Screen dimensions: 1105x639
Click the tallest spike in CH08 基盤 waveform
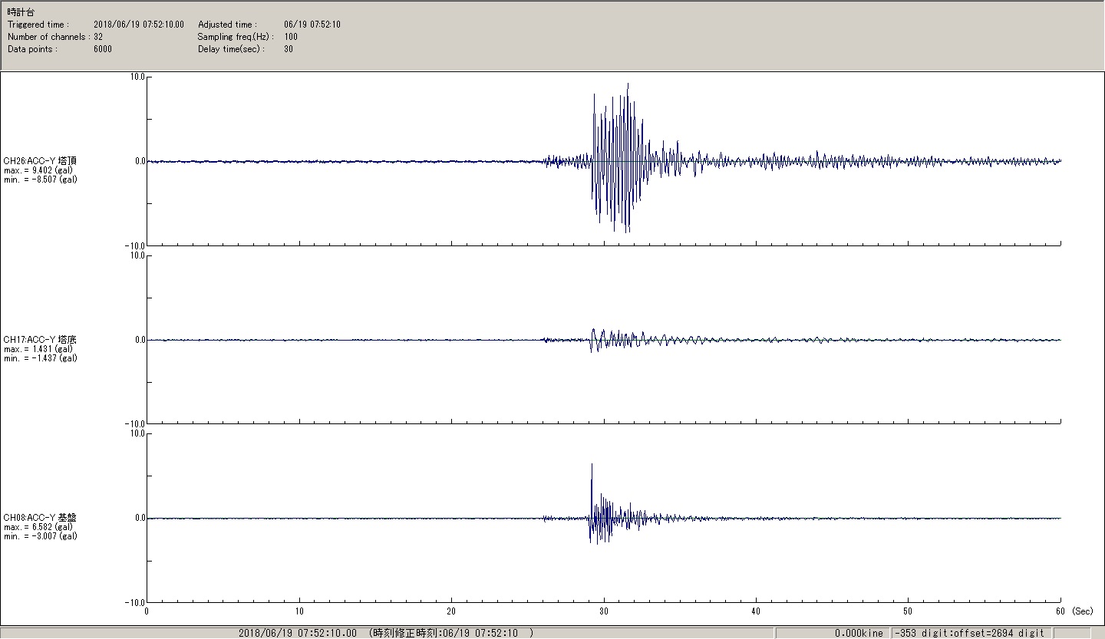pos(592,465)
